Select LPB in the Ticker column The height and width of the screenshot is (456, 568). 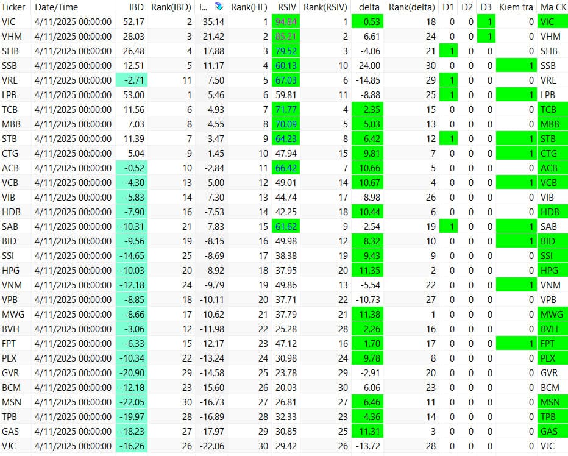(x=9, y=95)
